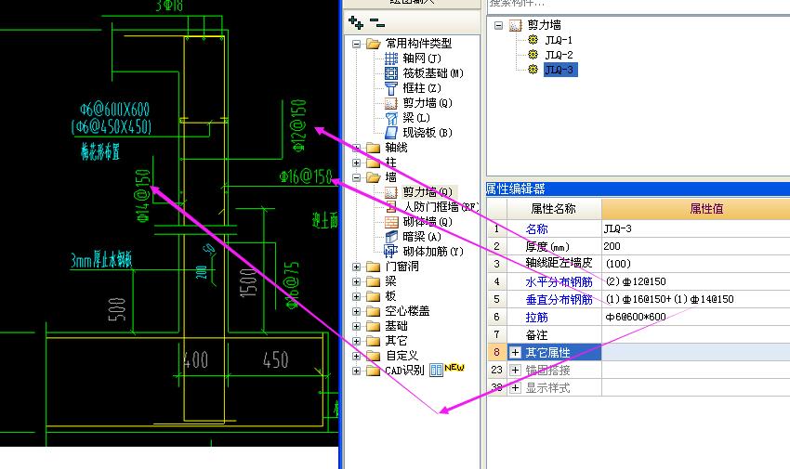Expand the 板 folder node

[x=356, y=296]
